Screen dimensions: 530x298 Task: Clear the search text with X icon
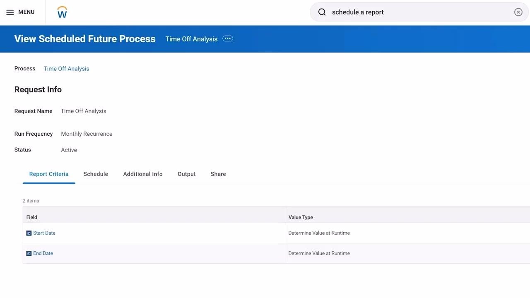[518, 12]
